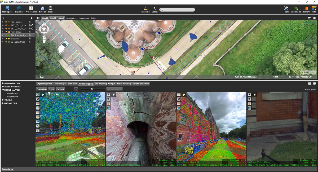The width and height of the screenshot is (318, 172).
Task: Toggle the envelope layer checkbox
Action: (6, 39)
